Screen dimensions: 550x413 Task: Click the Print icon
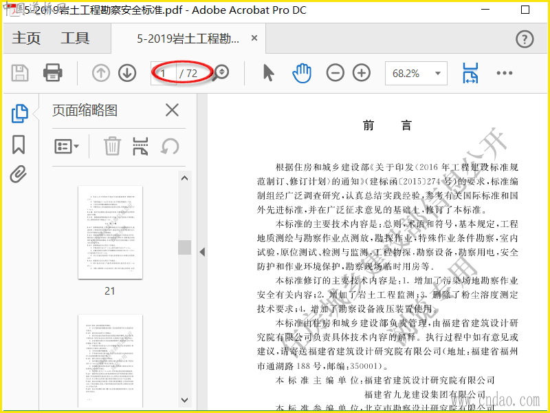click(53, 73)
